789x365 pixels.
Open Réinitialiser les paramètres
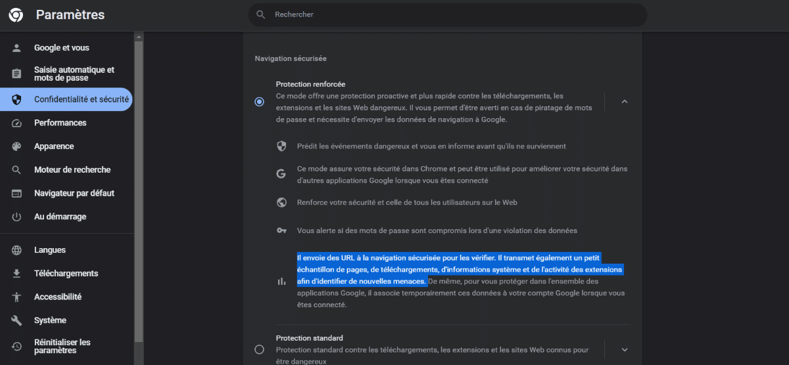(66, 347)
